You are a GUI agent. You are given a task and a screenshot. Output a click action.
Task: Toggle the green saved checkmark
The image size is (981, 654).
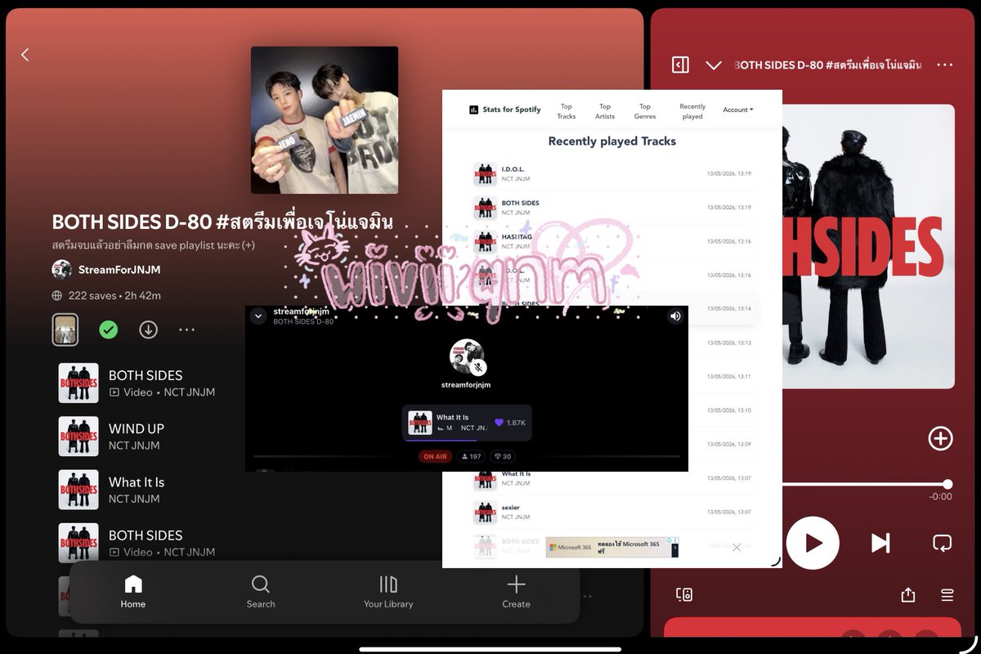108,329
